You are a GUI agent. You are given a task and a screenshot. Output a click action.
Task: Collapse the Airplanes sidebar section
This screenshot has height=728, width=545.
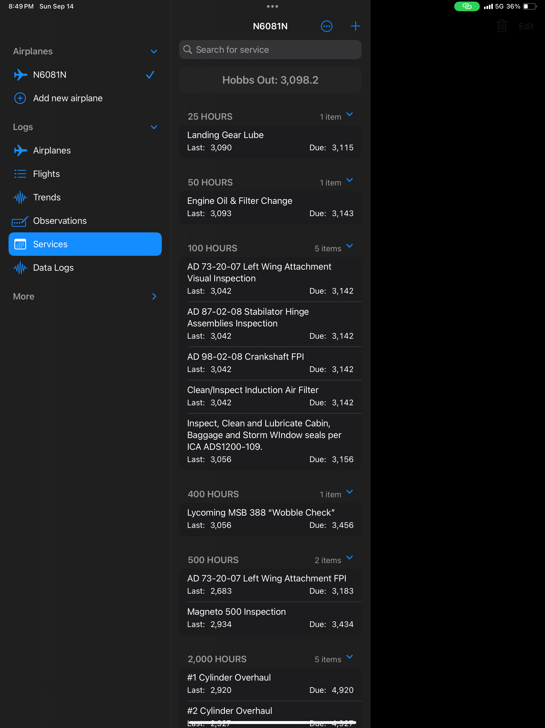(x=154, y=51)
